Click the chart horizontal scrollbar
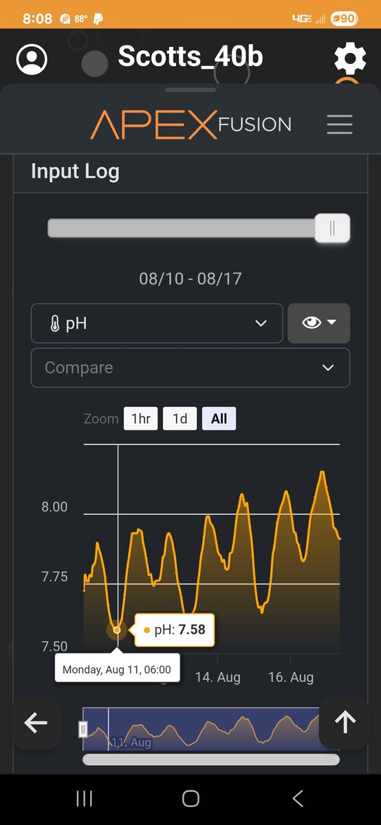 click(211, 760)
